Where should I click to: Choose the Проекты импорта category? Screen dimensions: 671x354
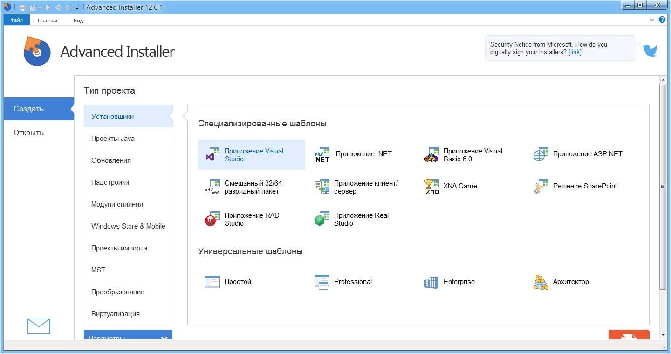click(129, 248)
